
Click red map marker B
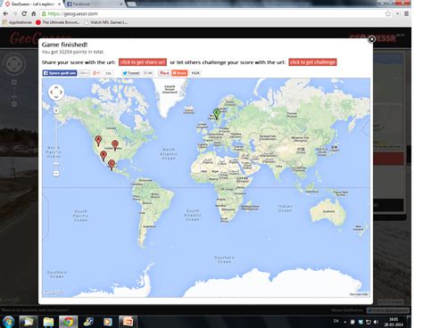point(104,156)
